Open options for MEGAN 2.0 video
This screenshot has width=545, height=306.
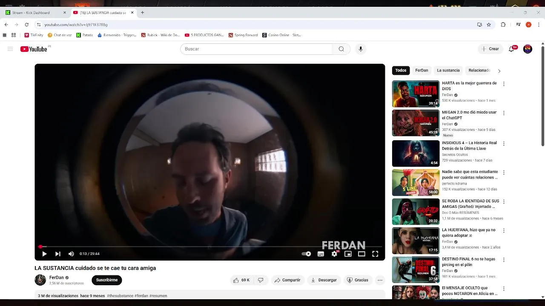coord(504,113)
